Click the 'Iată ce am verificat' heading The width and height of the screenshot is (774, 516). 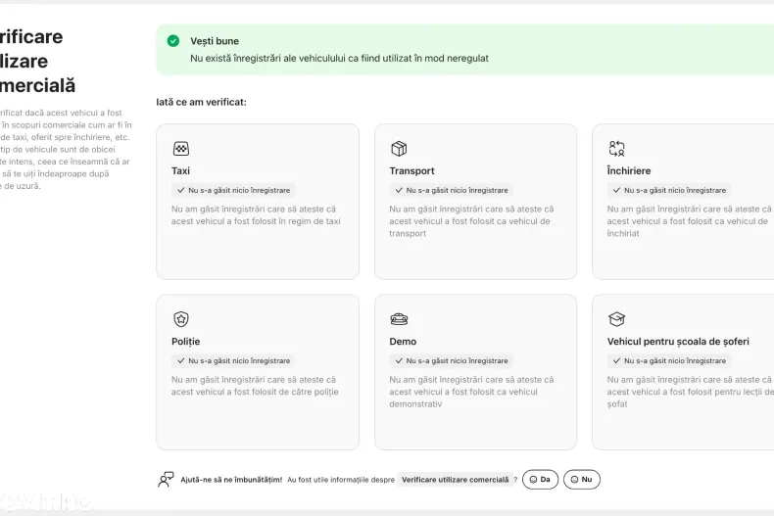tap(201, 102)
